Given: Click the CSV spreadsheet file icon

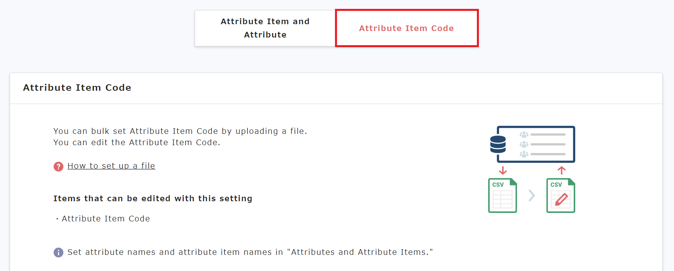Looking at the screenshot, I should pyautogui.click(x=502, y=196).
